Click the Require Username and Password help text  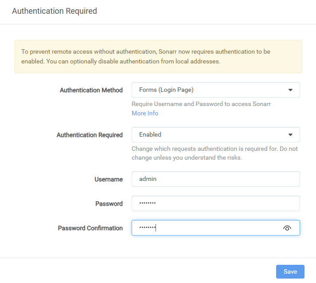pos(201,104)
